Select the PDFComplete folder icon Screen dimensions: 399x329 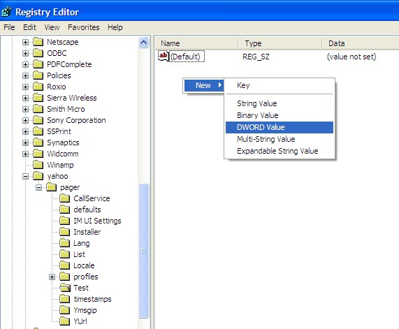coord(38,64)
